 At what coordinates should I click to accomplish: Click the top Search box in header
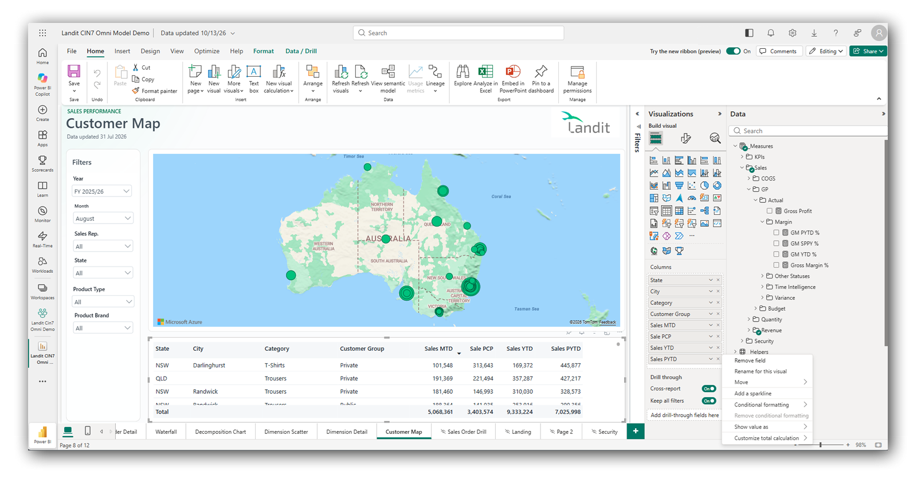coord(458,33)
